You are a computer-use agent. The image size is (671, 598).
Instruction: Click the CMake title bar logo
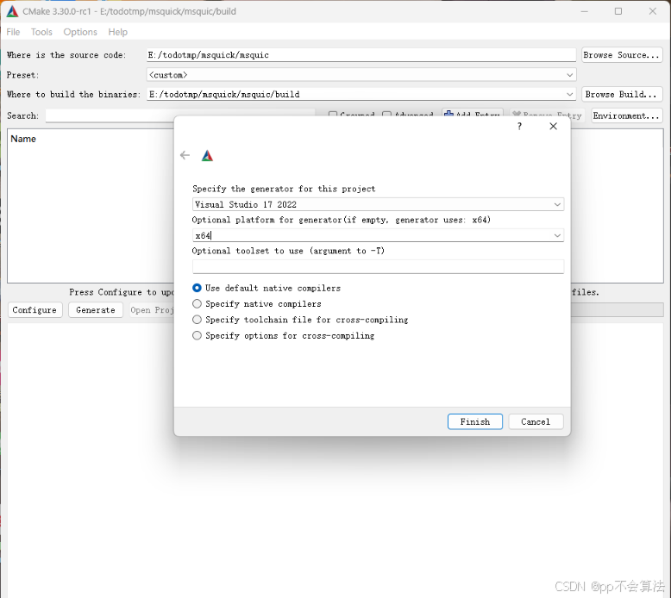click(12, 11)
